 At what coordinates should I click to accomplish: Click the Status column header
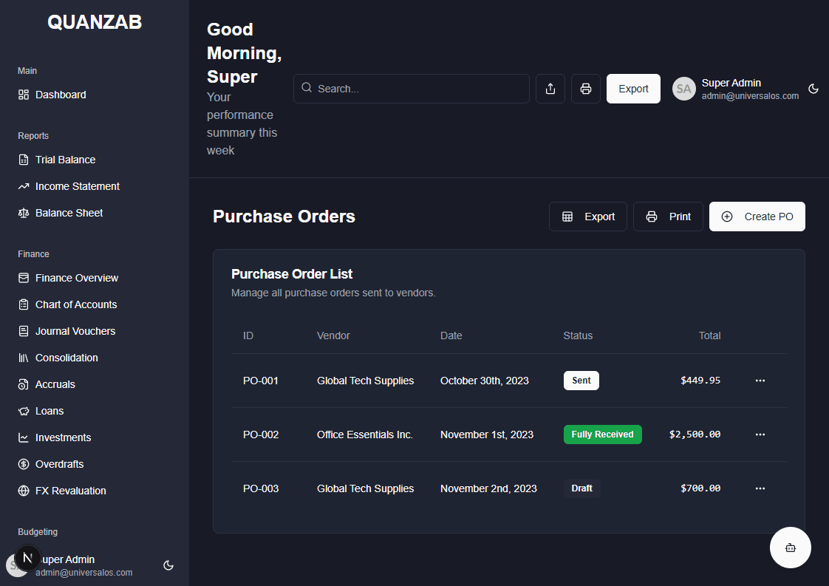point(578,335)
